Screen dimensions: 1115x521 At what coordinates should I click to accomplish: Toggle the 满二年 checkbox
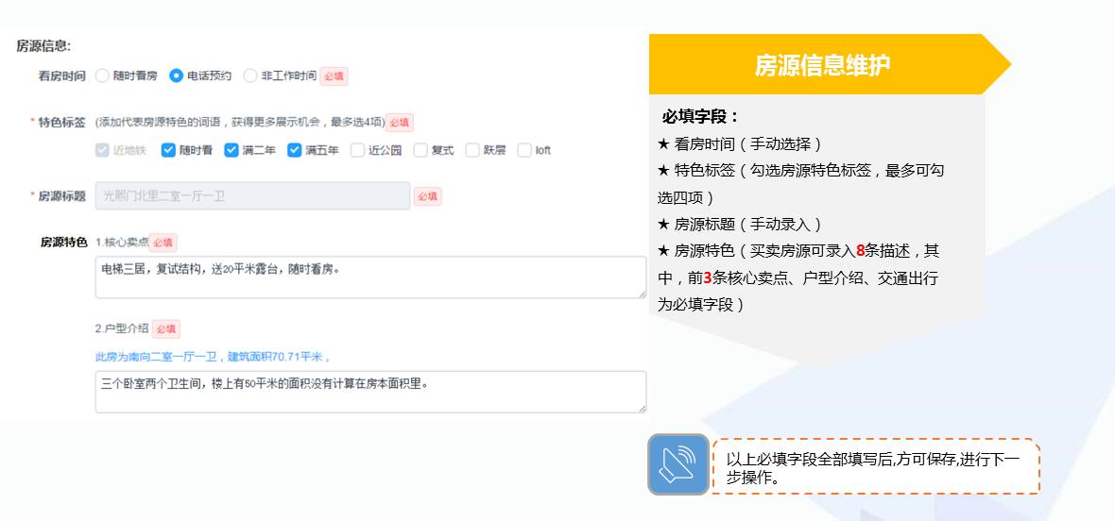(232, 150)
